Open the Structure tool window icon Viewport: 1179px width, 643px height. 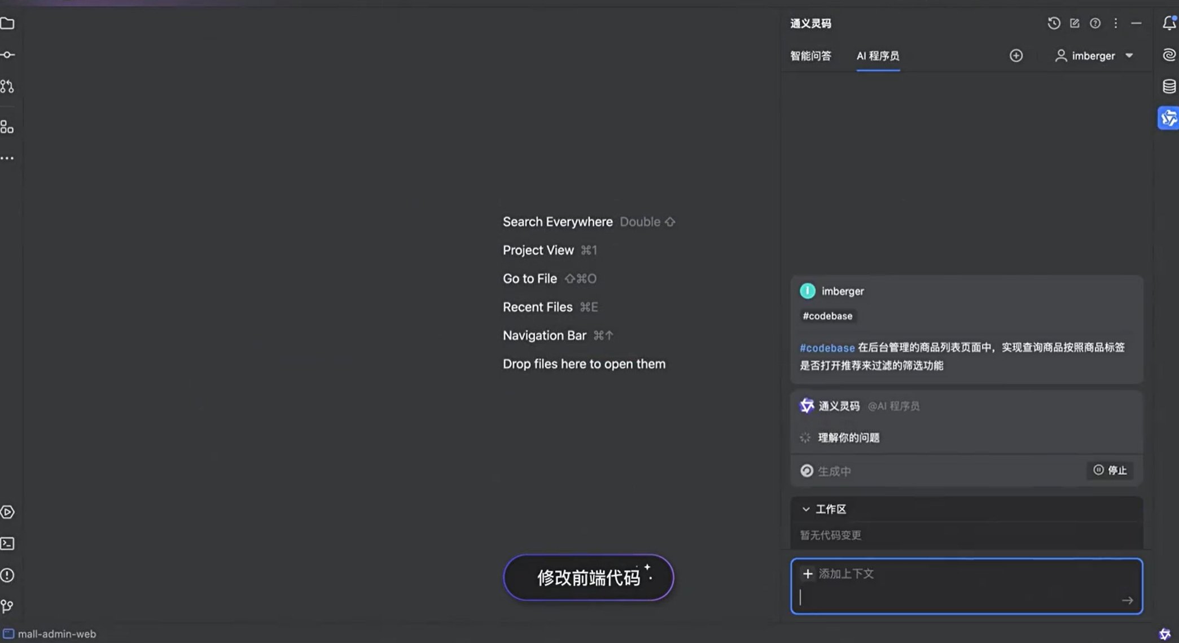[x=8, y=126]
